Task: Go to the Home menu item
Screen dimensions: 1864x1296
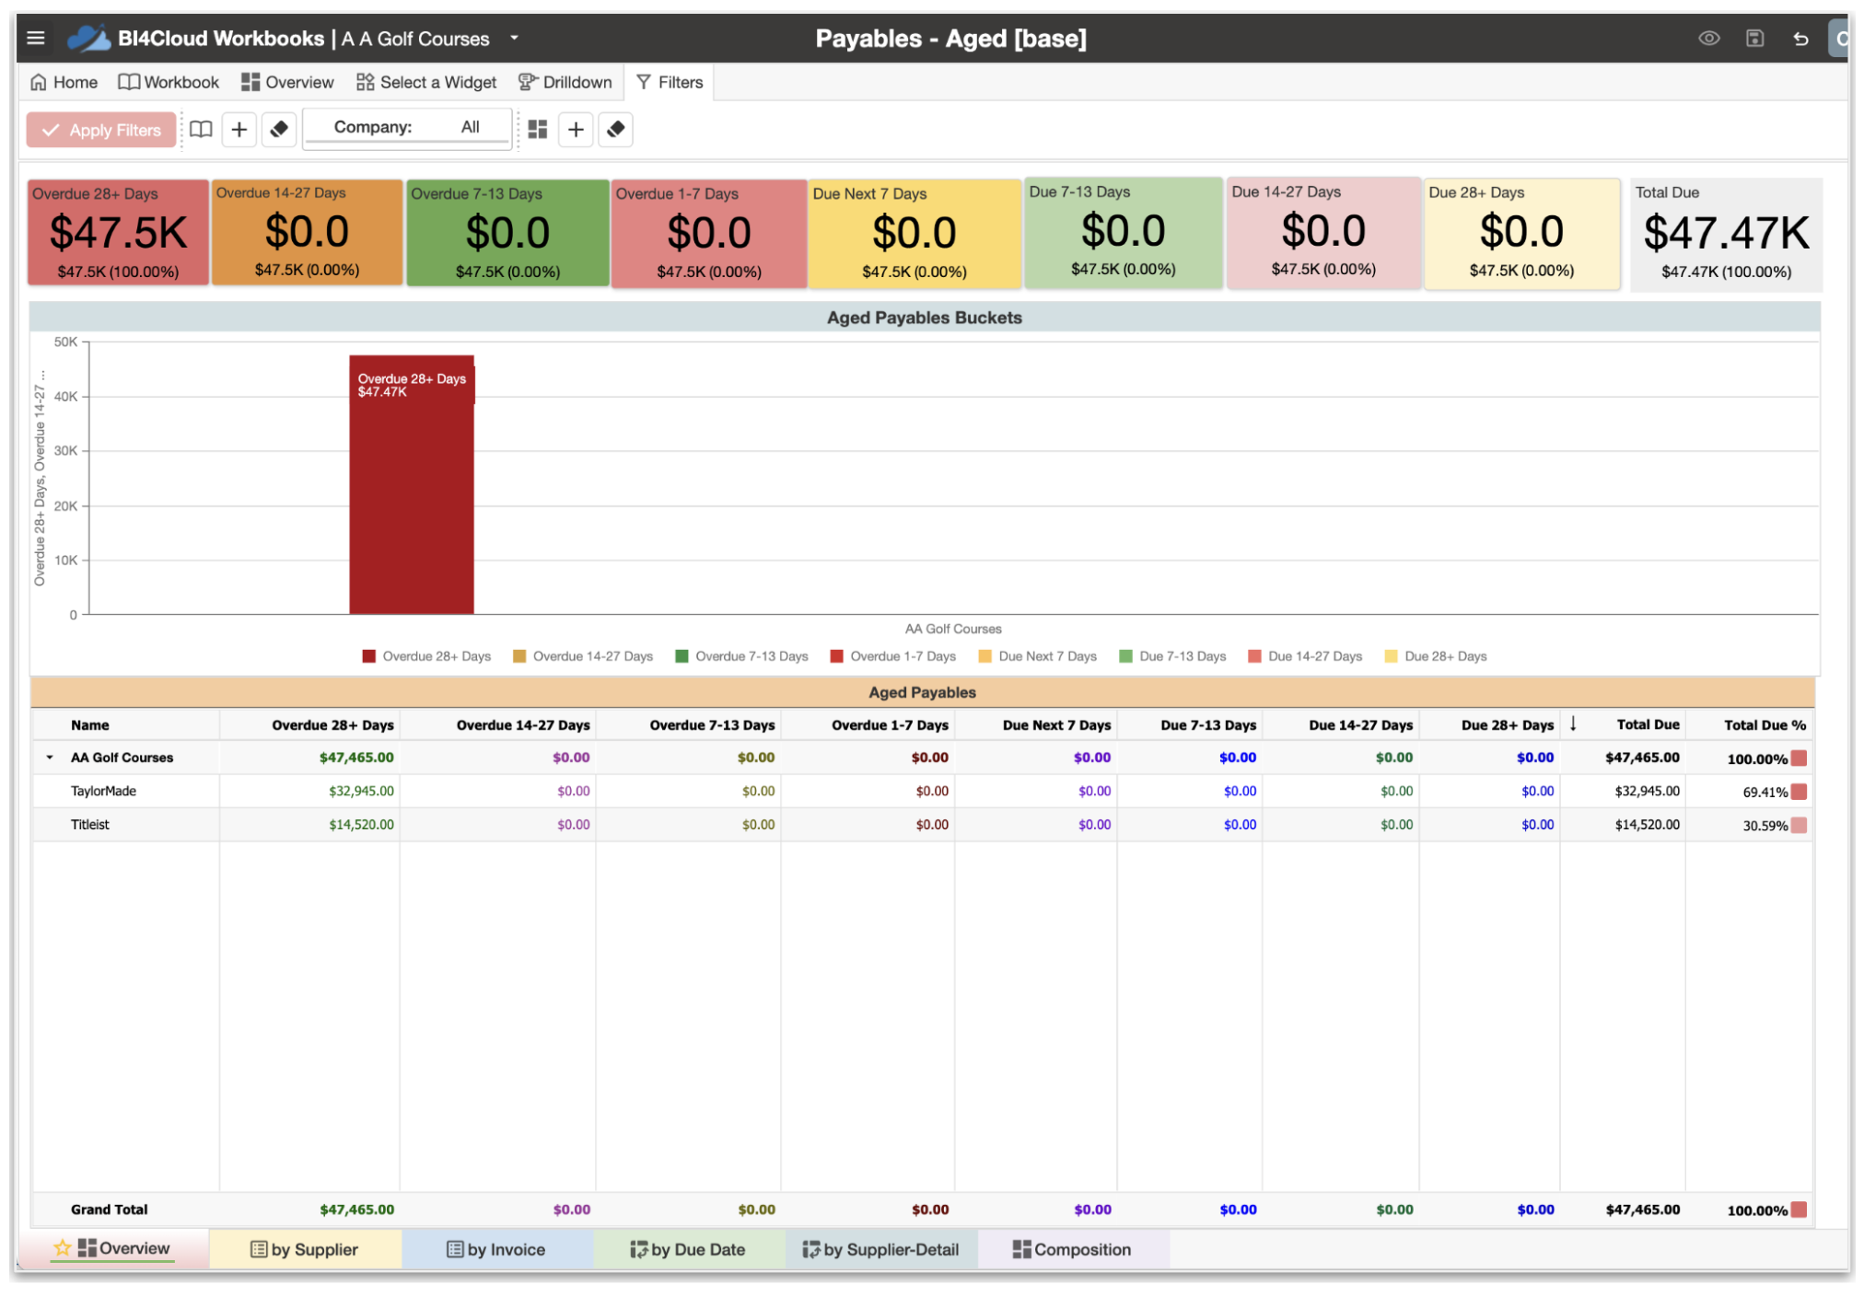Action: click(64, 82)
